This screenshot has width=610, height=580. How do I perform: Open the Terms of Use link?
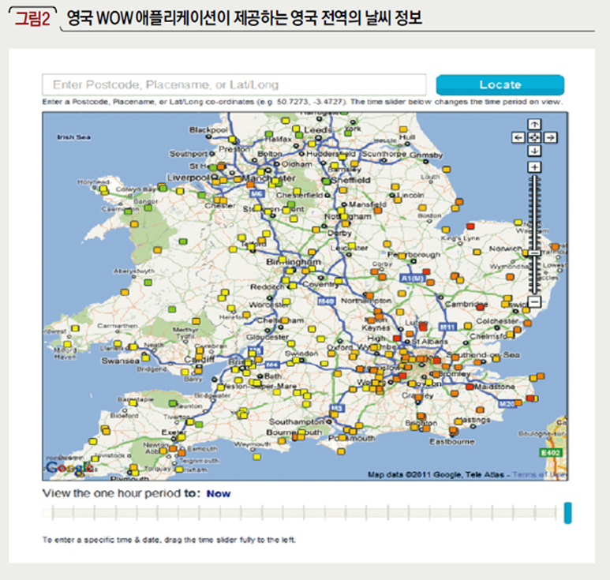[540, 474]
